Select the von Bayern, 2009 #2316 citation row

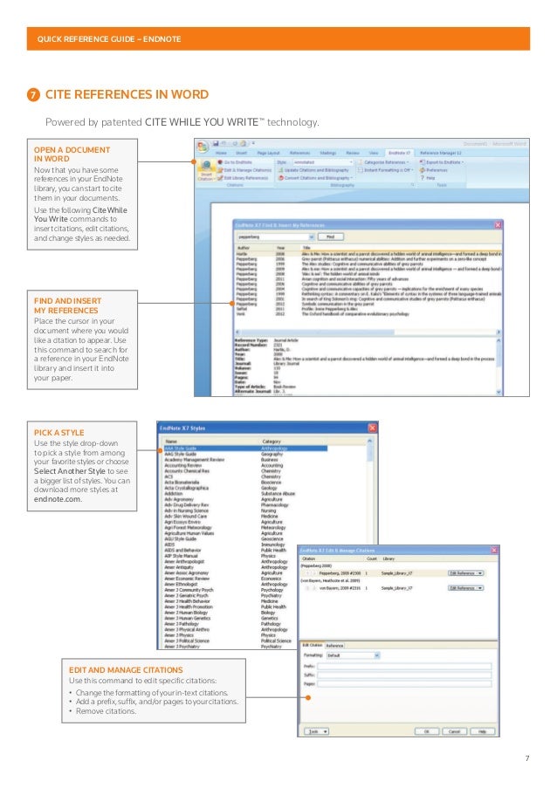[x=392, y=587]
